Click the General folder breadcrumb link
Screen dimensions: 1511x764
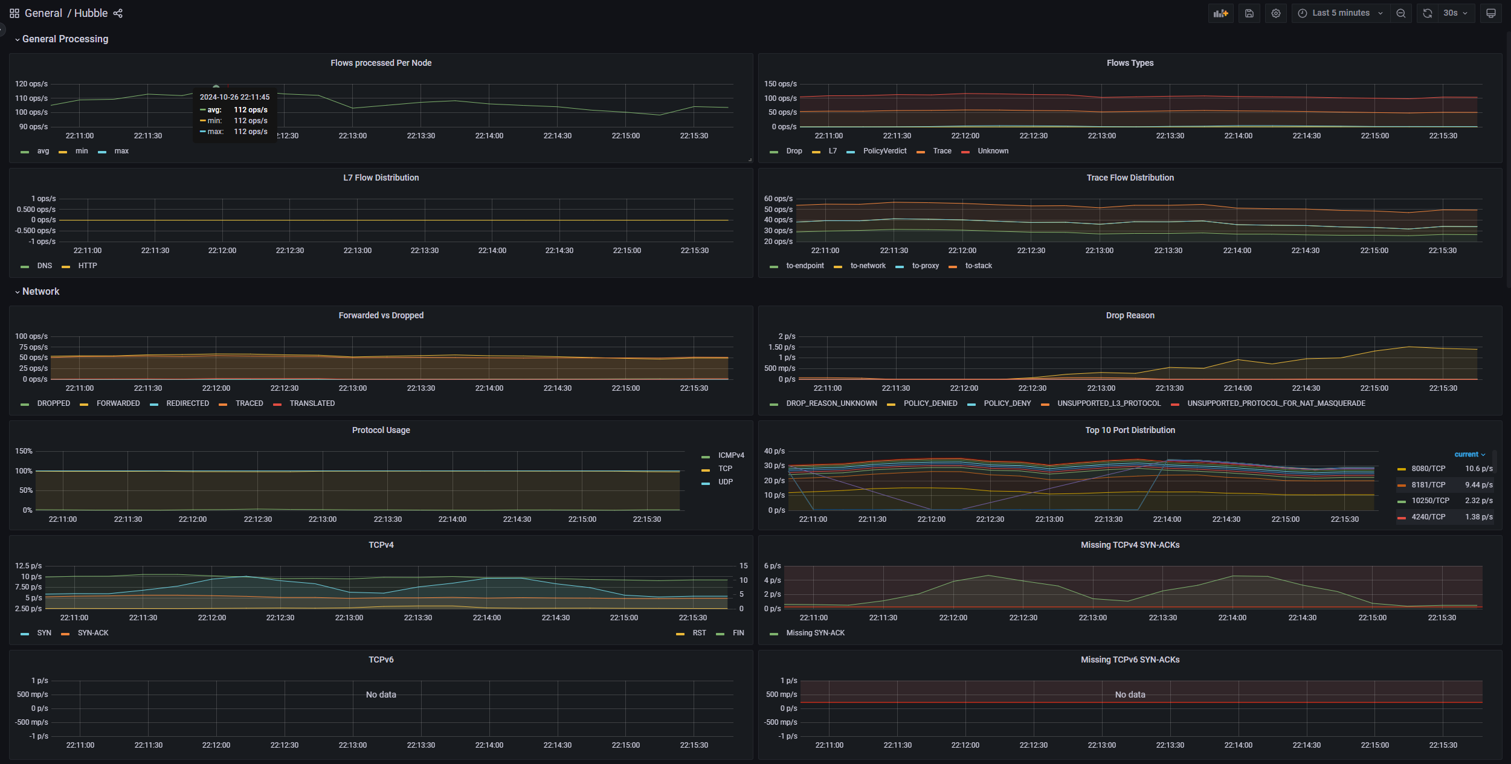43,13
